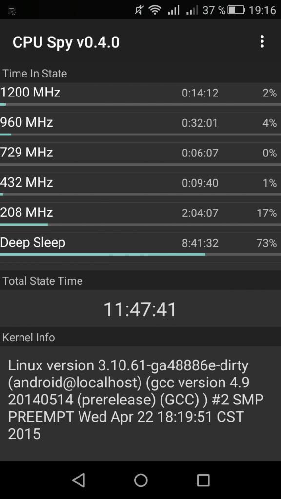The width and height of the screenshot is (281, 499).
Task: Tap the Linux kernel version text
Action: (x=136, y=400)
